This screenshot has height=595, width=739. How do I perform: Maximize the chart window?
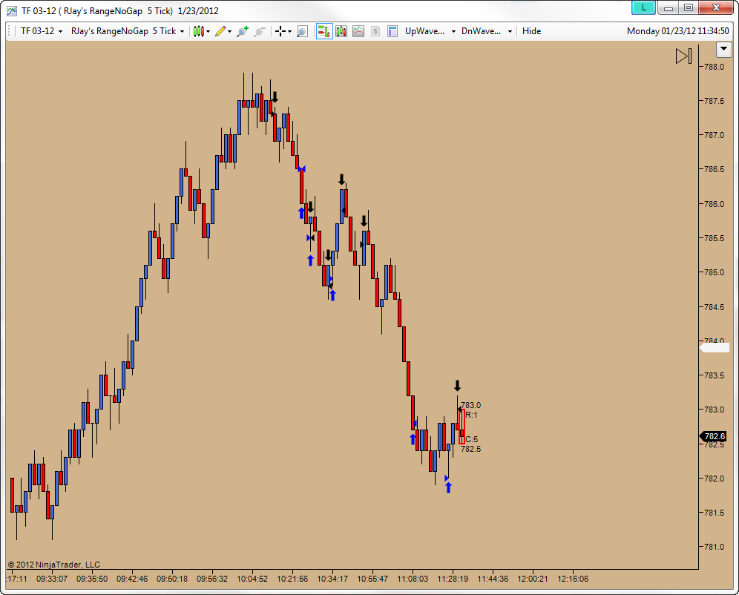tap(689, 7)
